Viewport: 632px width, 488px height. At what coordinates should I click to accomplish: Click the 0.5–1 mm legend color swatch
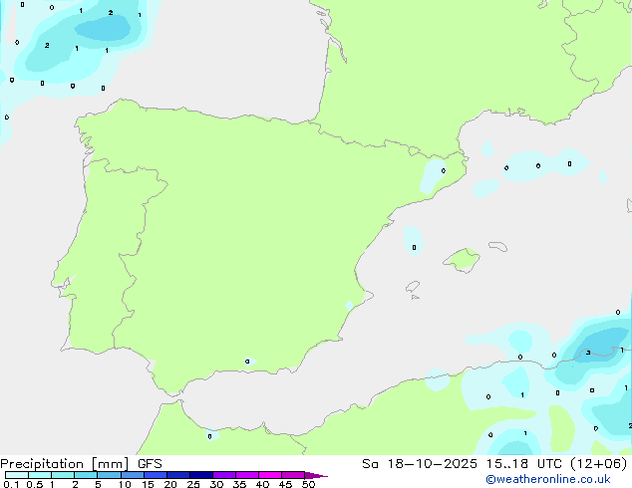pyautogui.click(x=40, y=475)
